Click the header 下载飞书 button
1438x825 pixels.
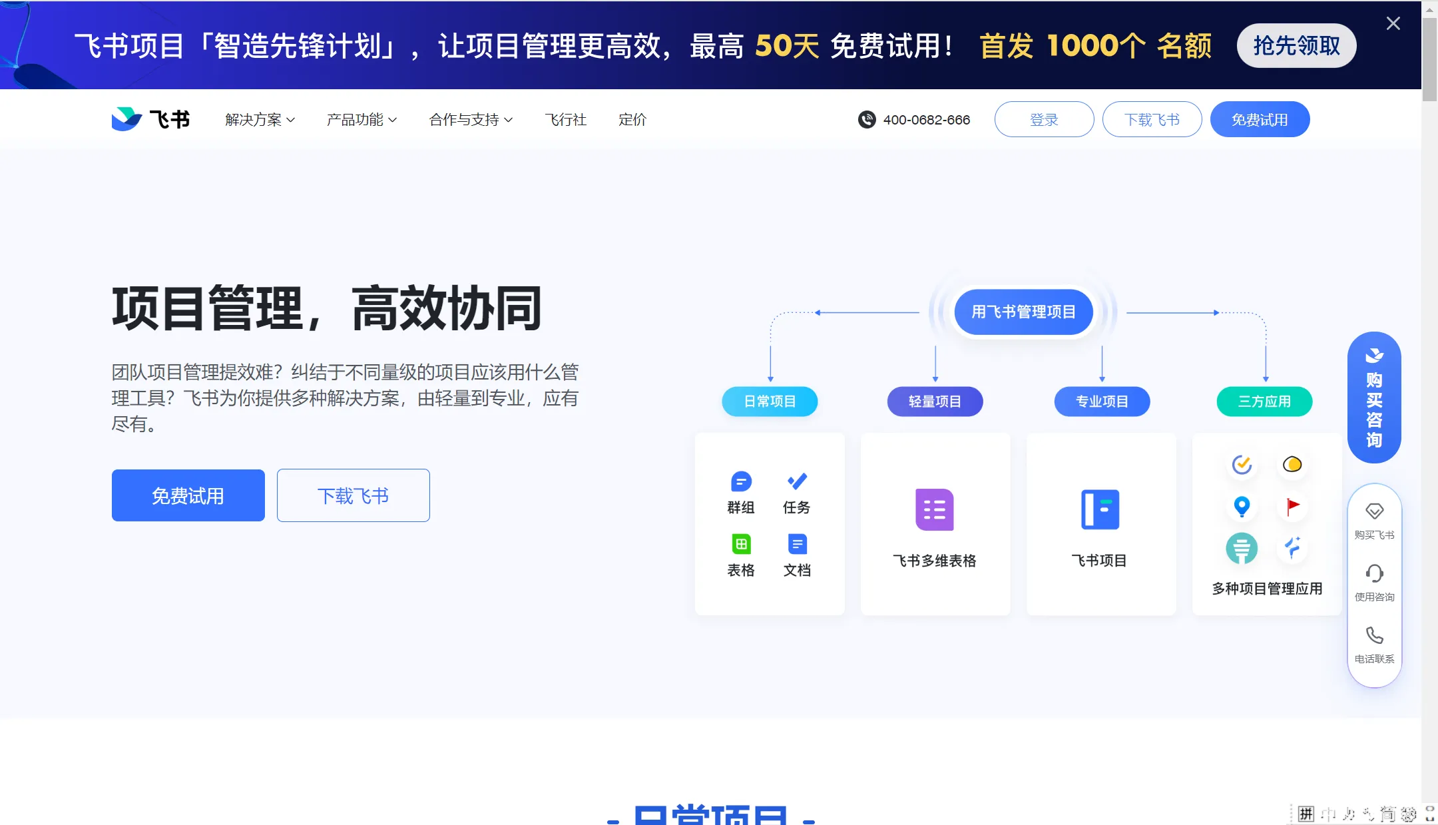1152,120
